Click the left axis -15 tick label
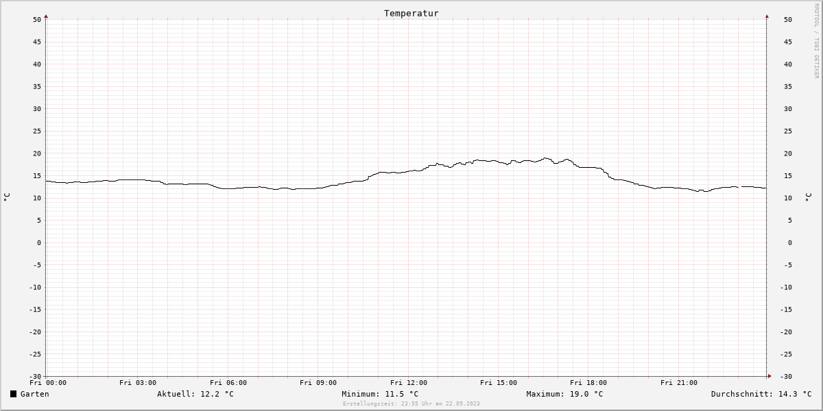Screen dimensions: 823x411 click(35, 309)
